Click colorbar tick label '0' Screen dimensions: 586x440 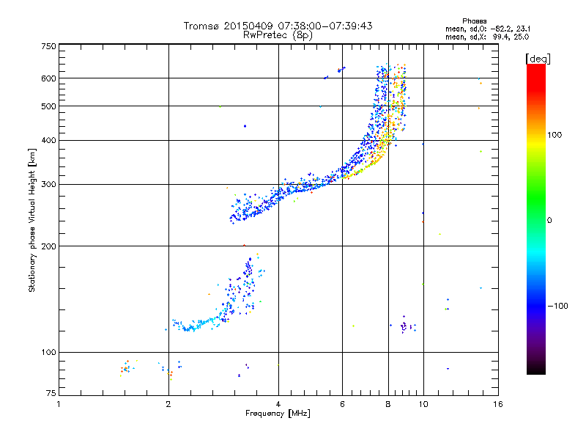point(549,221)
